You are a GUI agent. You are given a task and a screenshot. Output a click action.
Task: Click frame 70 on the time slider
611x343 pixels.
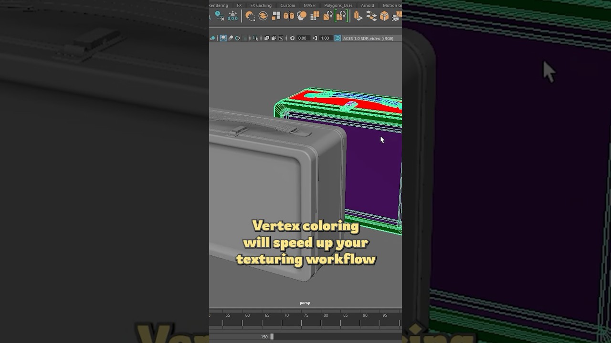[286, 315]
